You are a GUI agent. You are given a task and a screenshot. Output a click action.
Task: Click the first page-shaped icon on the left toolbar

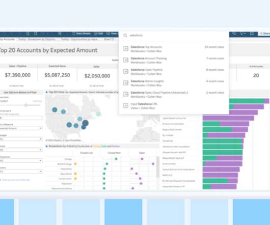pyautogui.click(x=28, y=34)
